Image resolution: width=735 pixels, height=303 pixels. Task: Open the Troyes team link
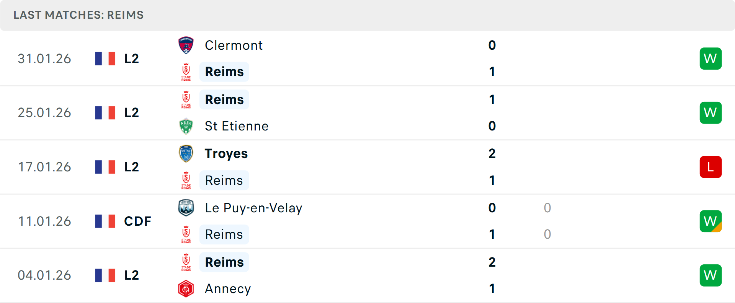coord(226,154)
